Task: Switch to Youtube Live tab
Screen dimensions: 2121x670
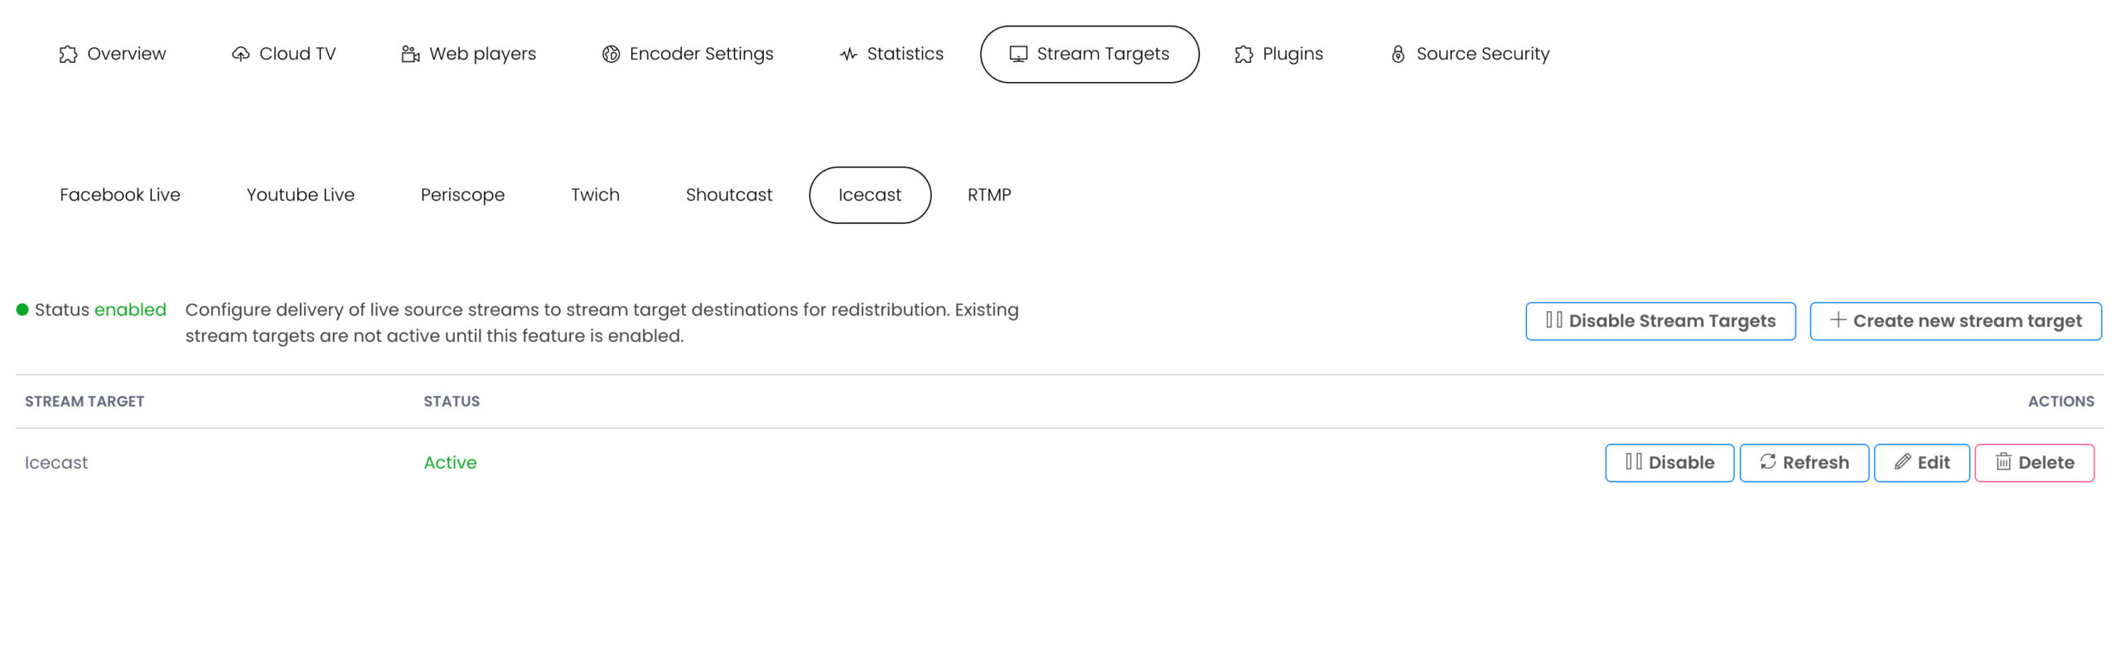Action: pos(301,195)
